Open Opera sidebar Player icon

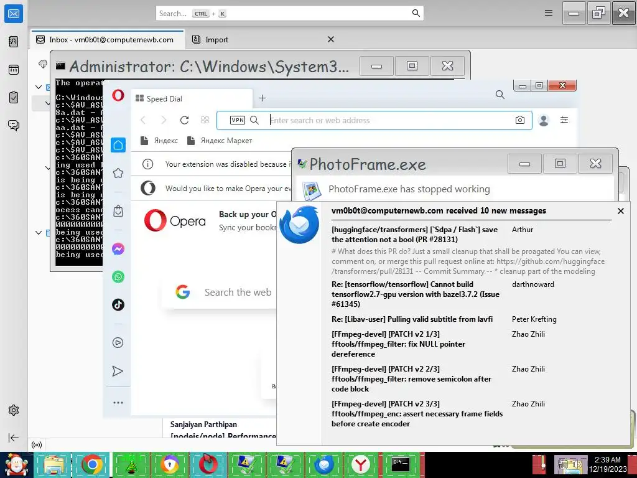(x=118, y=343)
